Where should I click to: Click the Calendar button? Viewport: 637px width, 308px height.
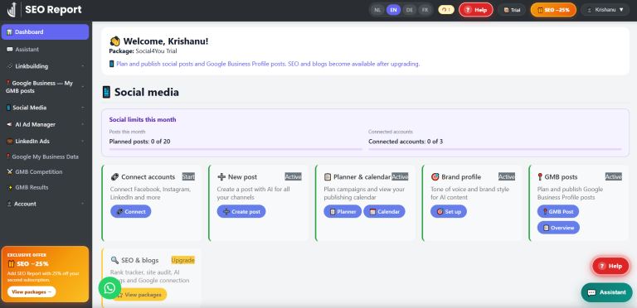click(384, 212)
